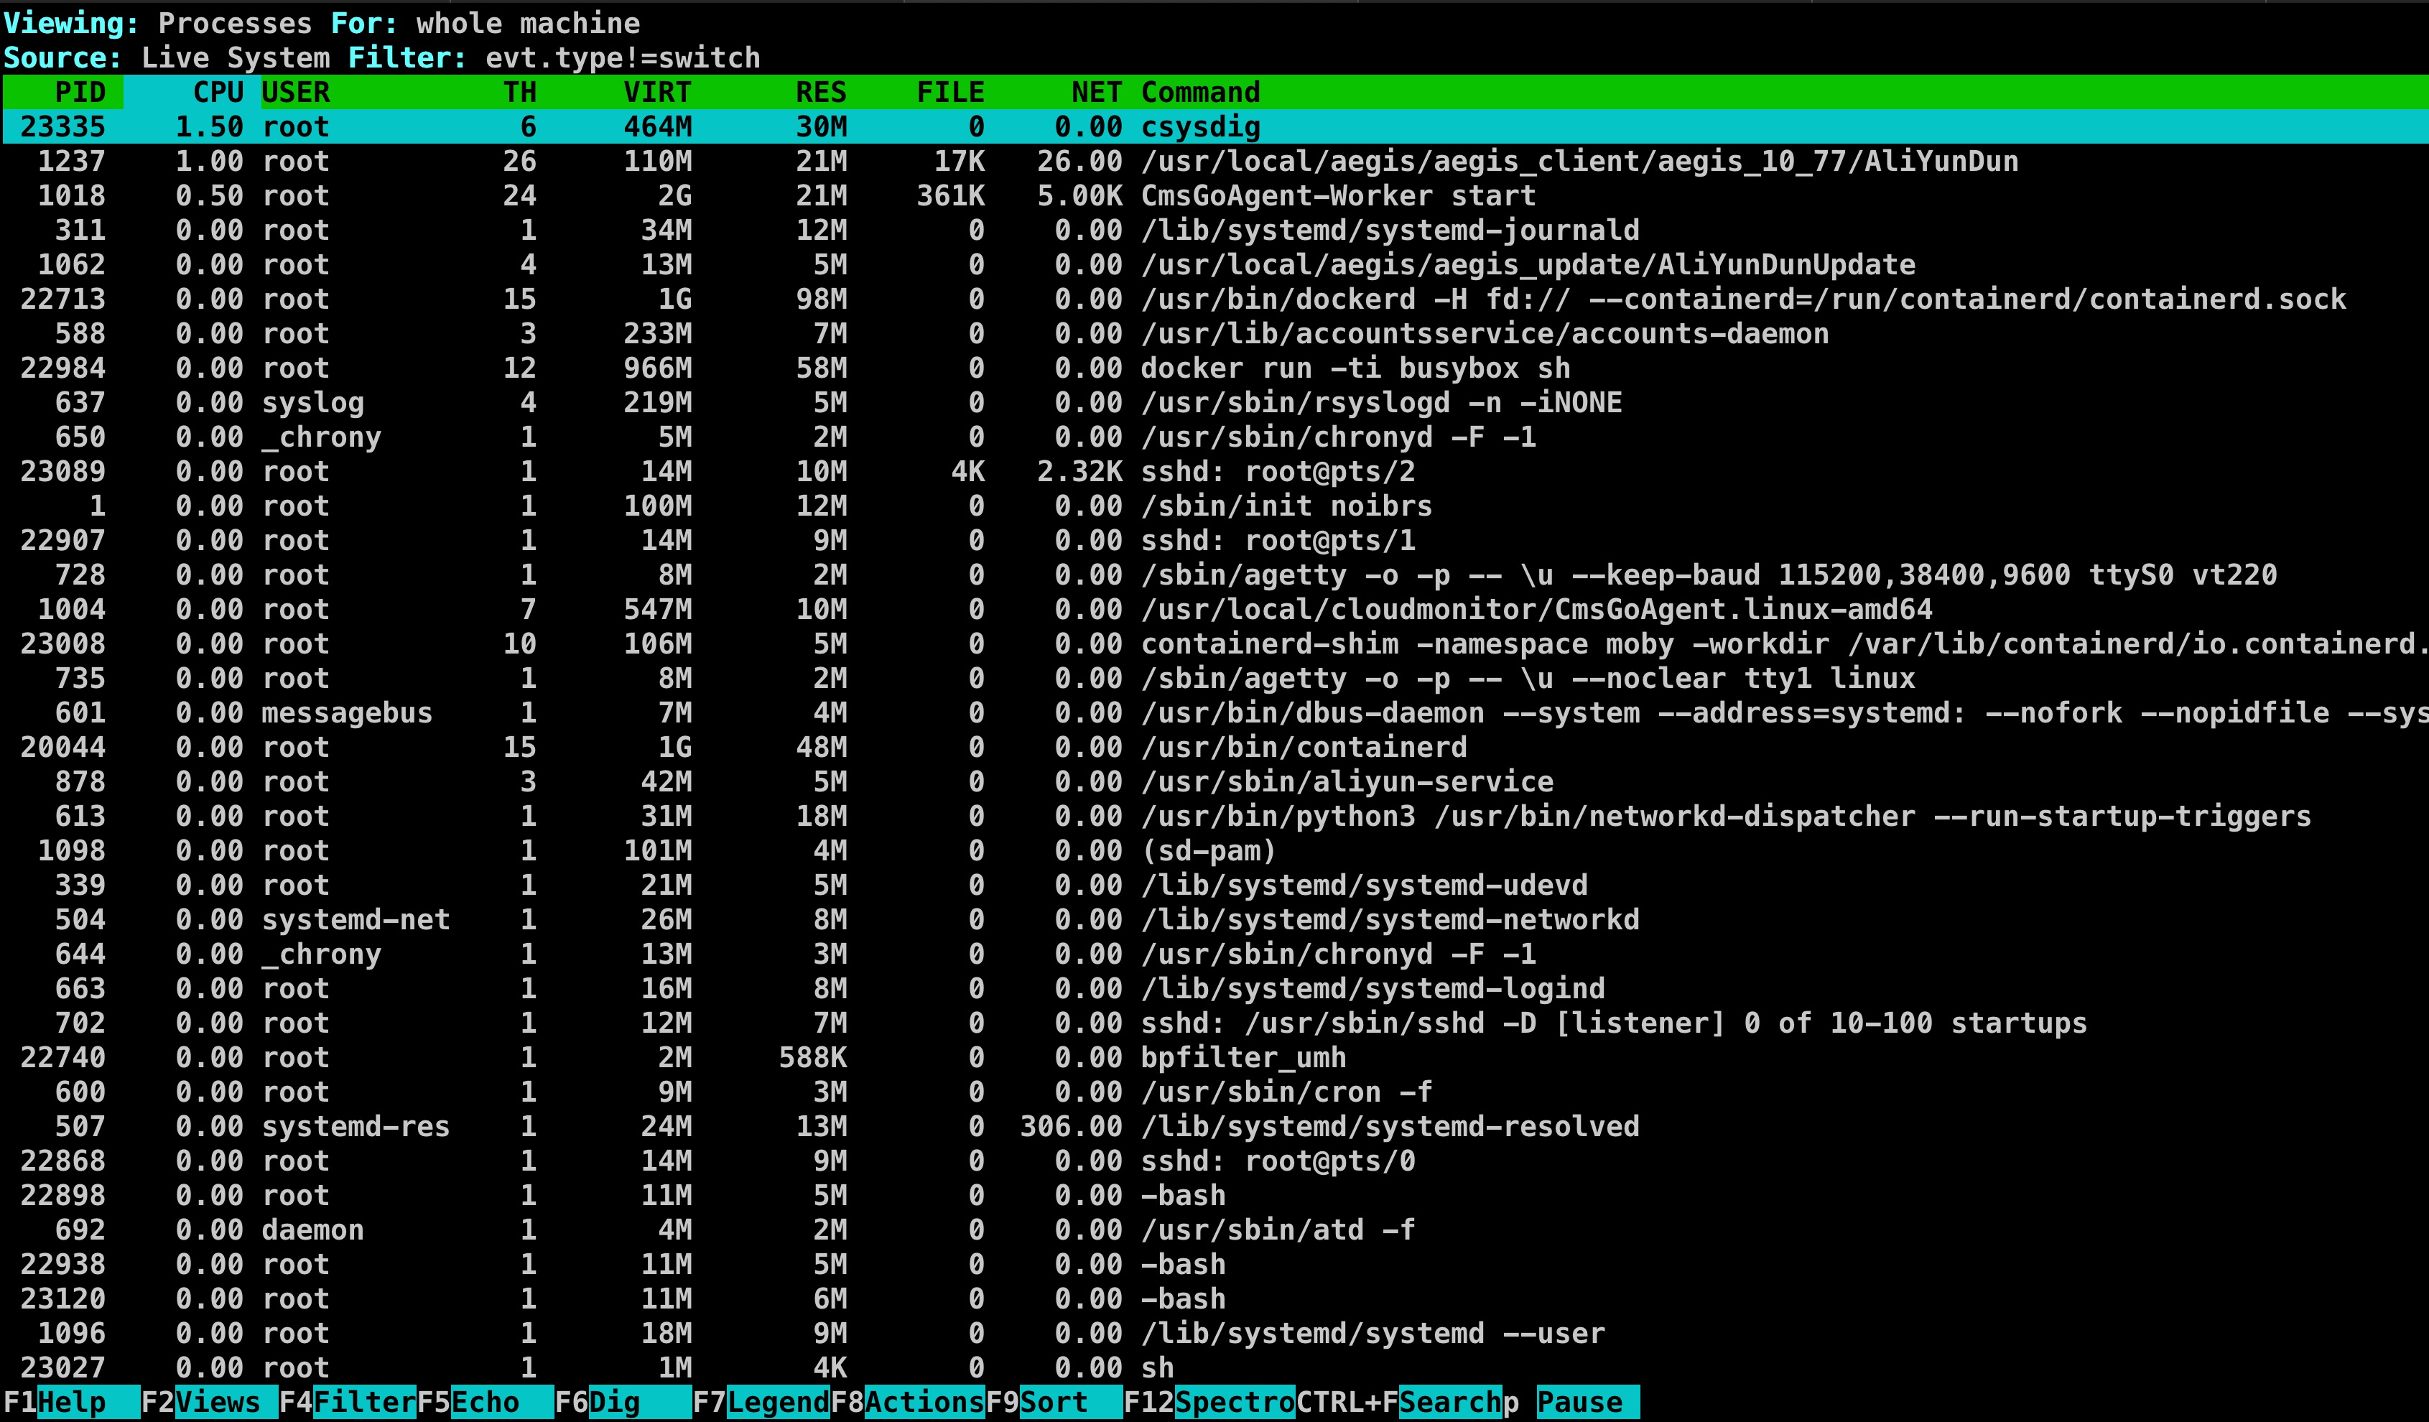The width and height of the screenshot is (2429, 1422).
Task: Click the PID column header
Action: tap(80, 93)
